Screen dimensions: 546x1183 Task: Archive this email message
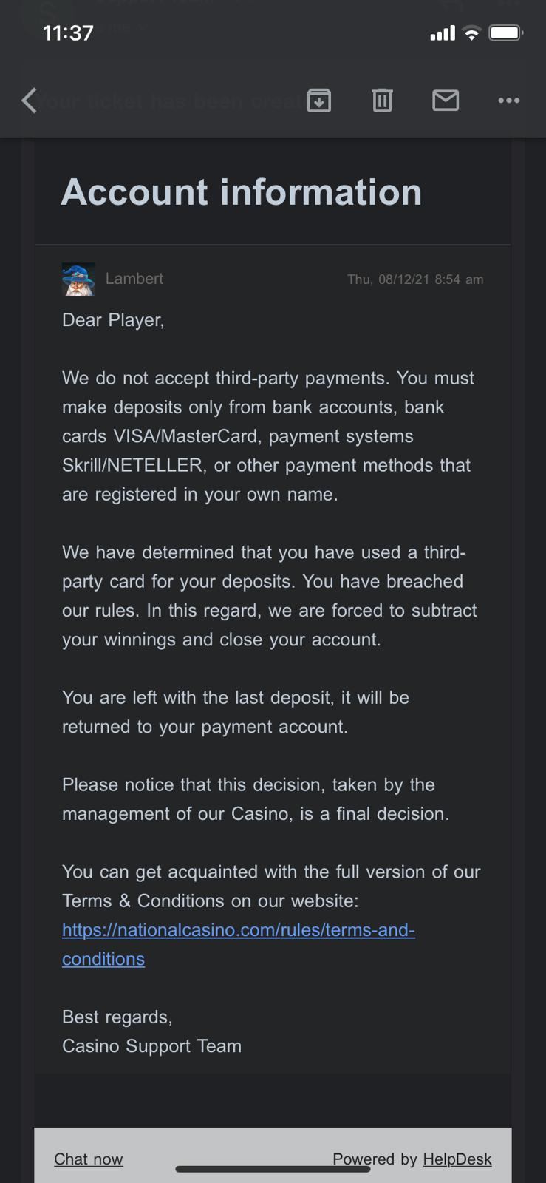pyautogui.click(x=318, y=100)
